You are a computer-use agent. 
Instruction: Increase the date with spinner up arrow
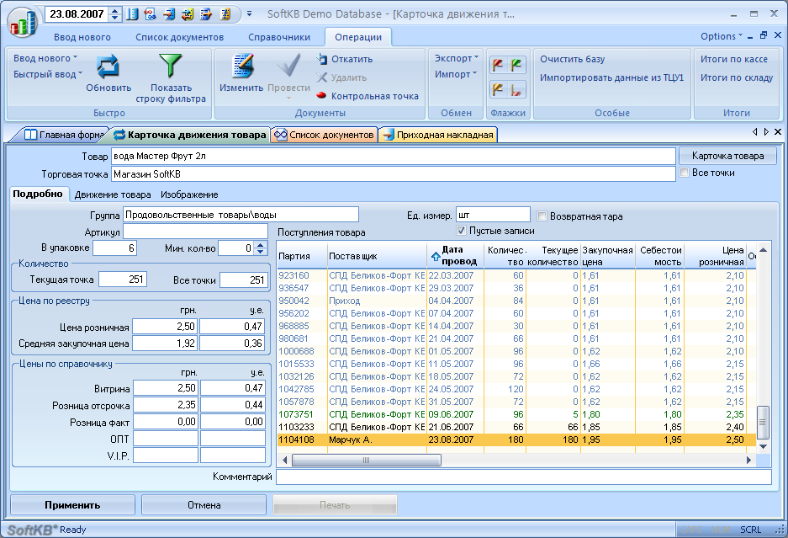[x=115, y=11]
